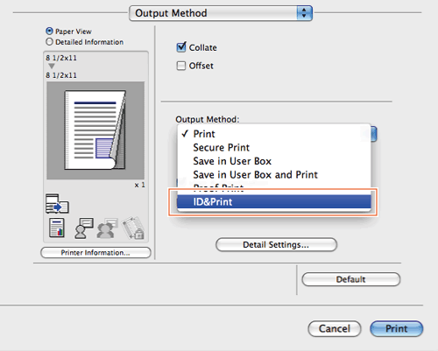Click the single user authentication icon
The image size is (438, 351).
pos(83,228)
